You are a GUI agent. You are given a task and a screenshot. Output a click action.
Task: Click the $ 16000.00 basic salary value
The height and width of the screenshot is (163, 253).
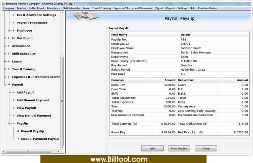click(x=189, y=61)
